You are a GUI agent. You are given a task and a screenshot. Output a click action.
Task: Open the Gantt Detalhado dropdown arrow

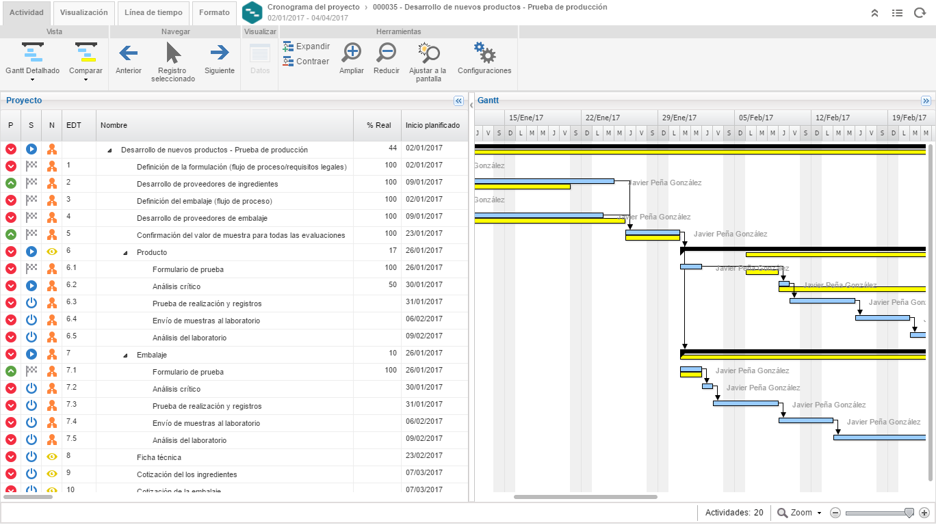point(32,80)
